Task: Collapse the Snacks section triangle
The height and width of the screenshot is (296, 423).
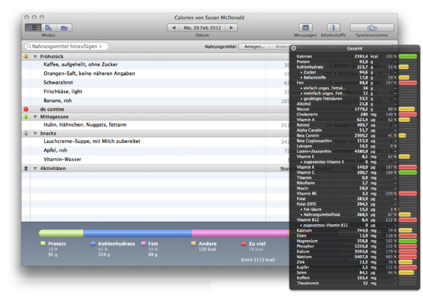Action: coord(35,133)
